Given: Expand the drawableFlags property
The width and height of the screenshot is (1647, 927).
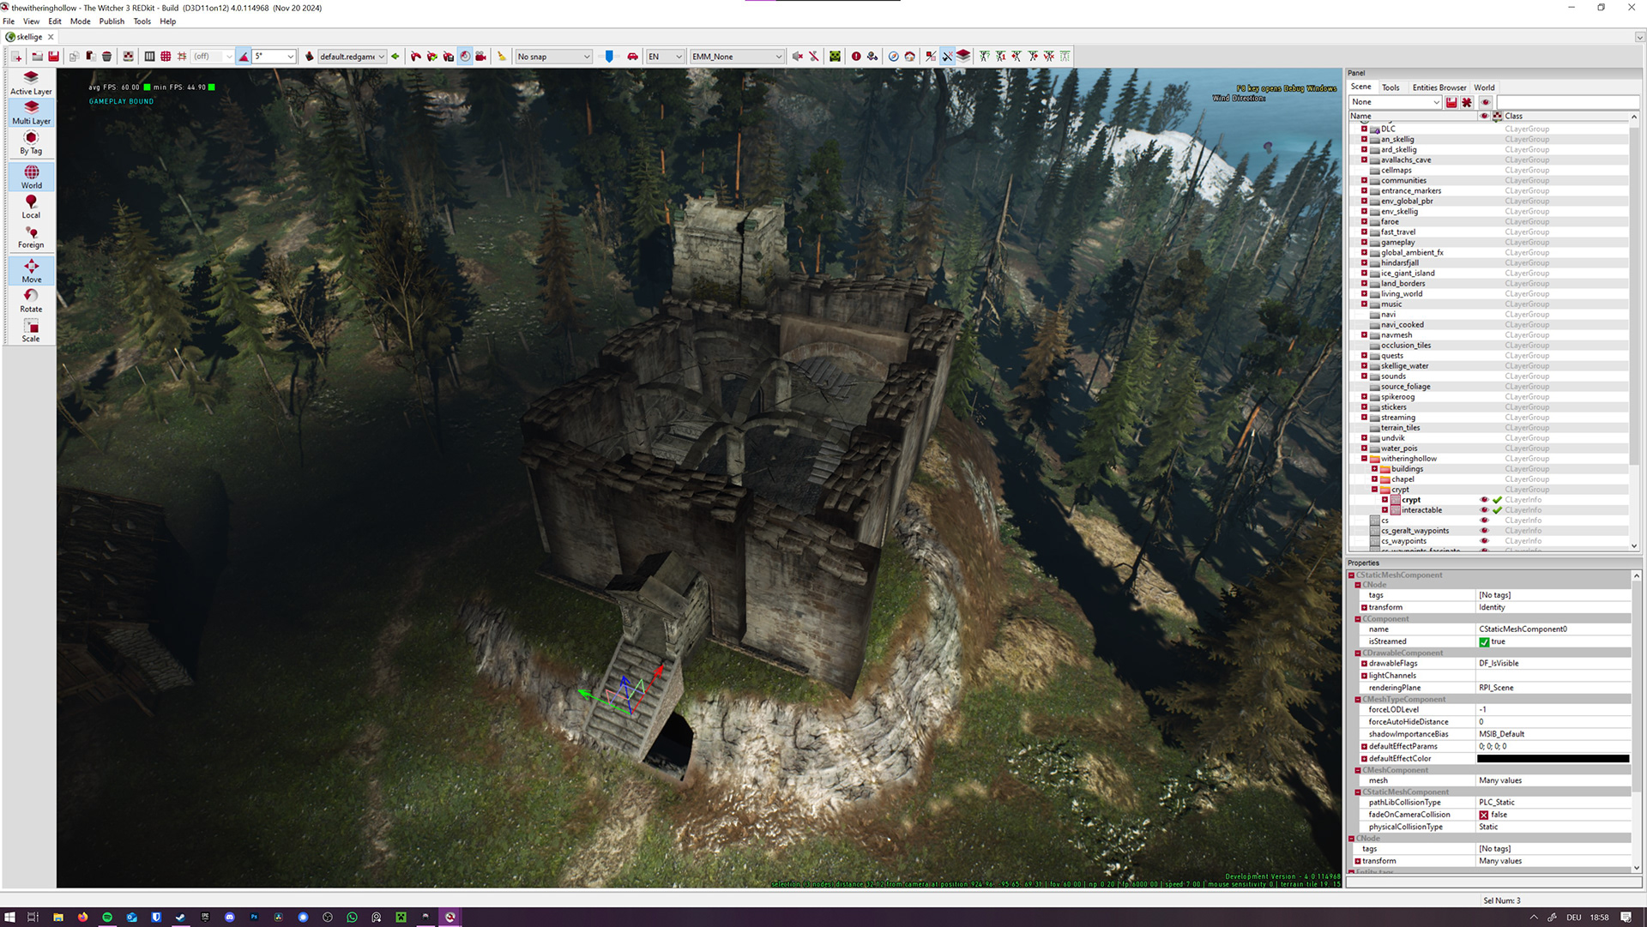Looking at the screenshot, I should [1364, 664].
